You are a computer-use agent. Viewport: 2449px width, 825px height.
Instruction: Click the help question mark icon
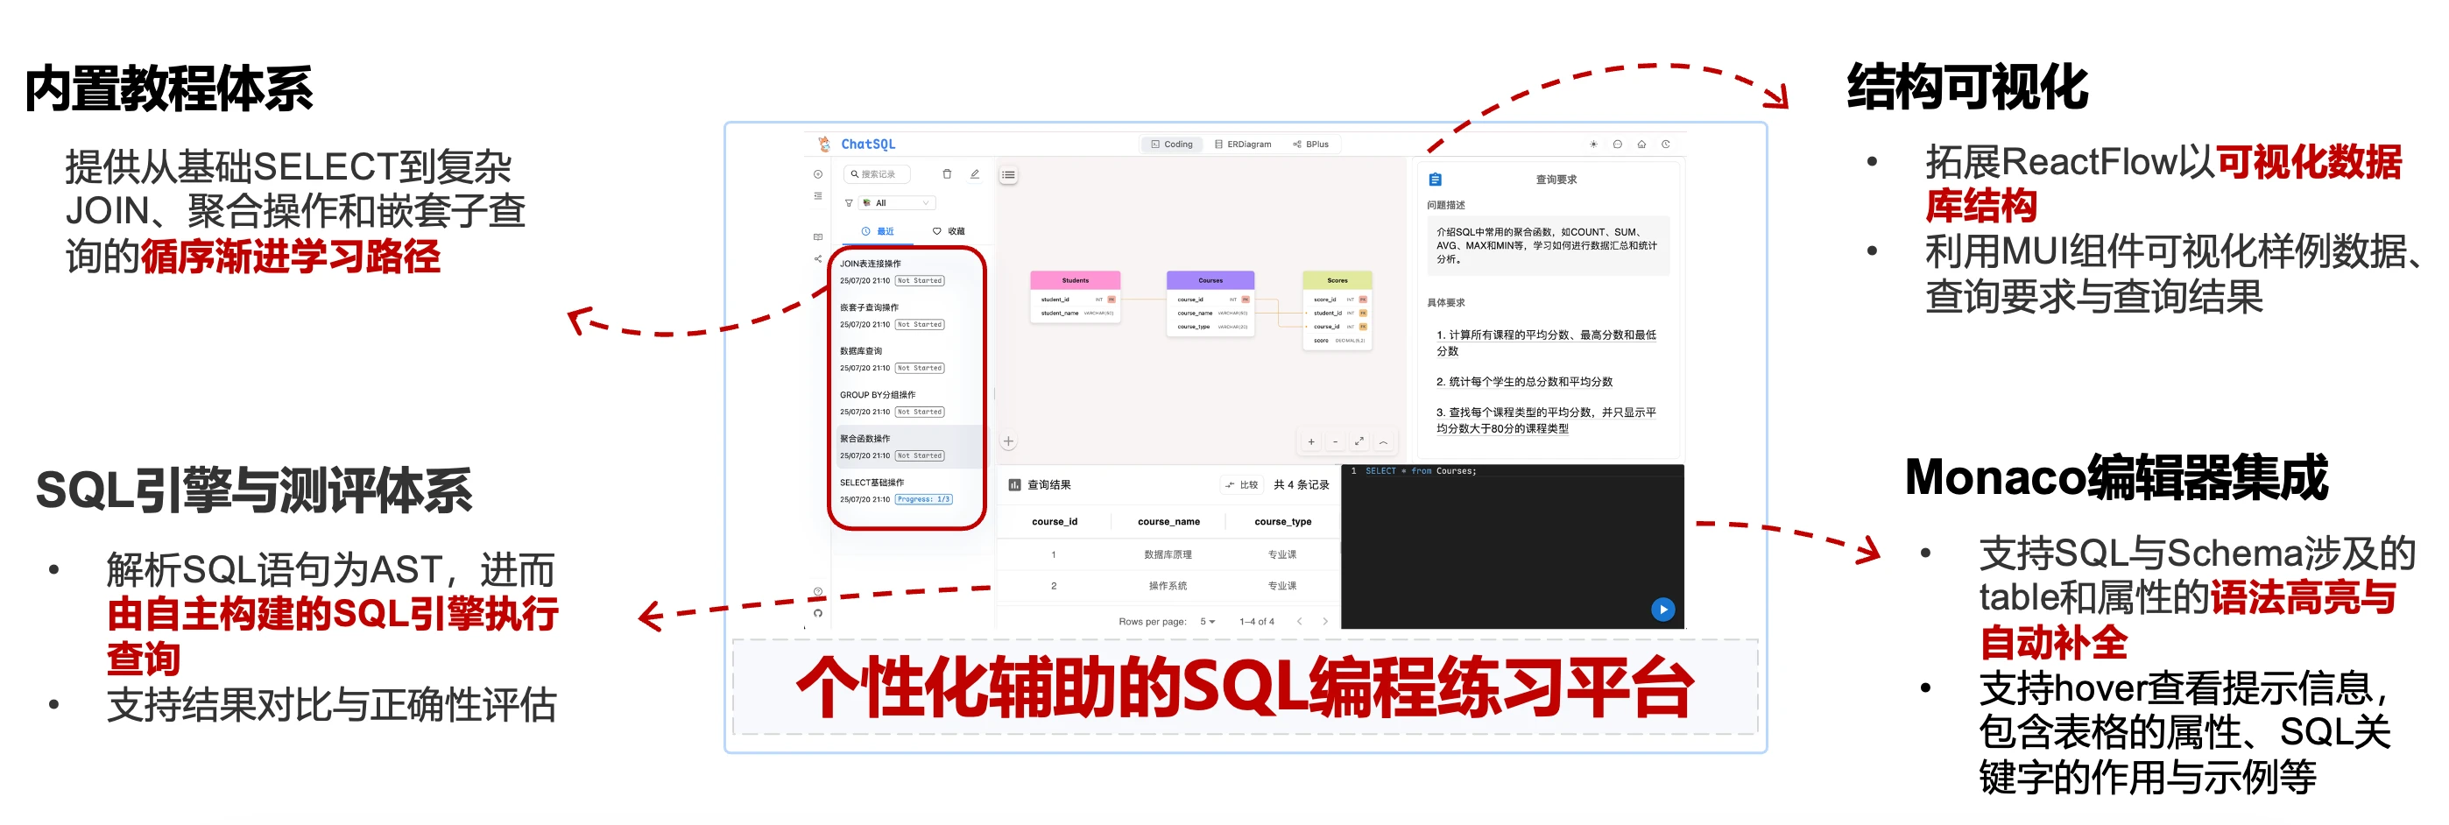point(817,591)
